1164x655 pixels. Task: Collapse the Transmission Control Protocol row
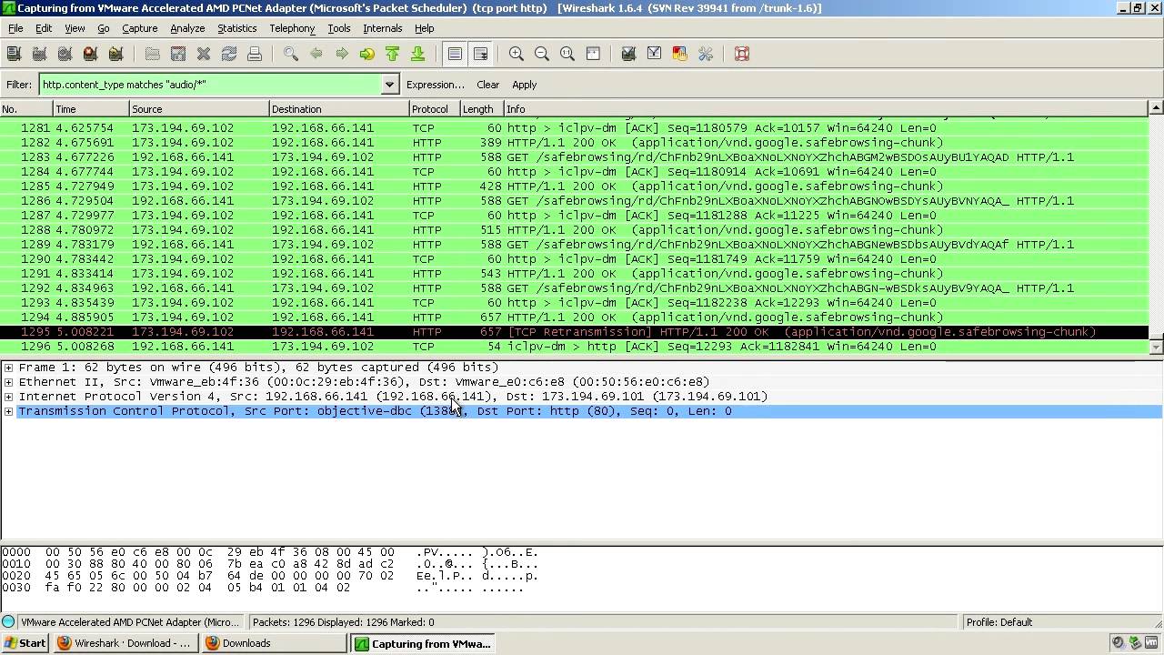click(x=7, y=411)
